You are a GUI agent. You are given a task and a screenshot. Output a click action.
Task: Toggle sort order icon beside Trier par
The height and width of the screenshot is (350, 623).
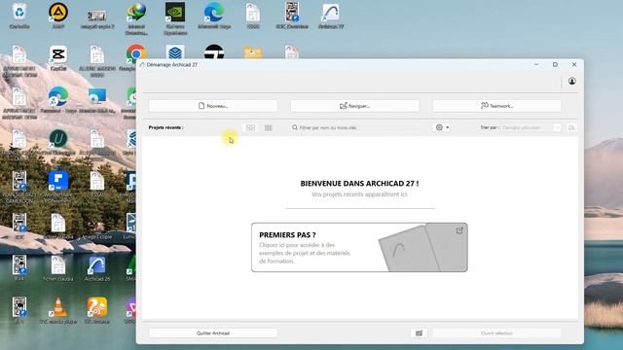pyautogui.click(x=571, y=127)
